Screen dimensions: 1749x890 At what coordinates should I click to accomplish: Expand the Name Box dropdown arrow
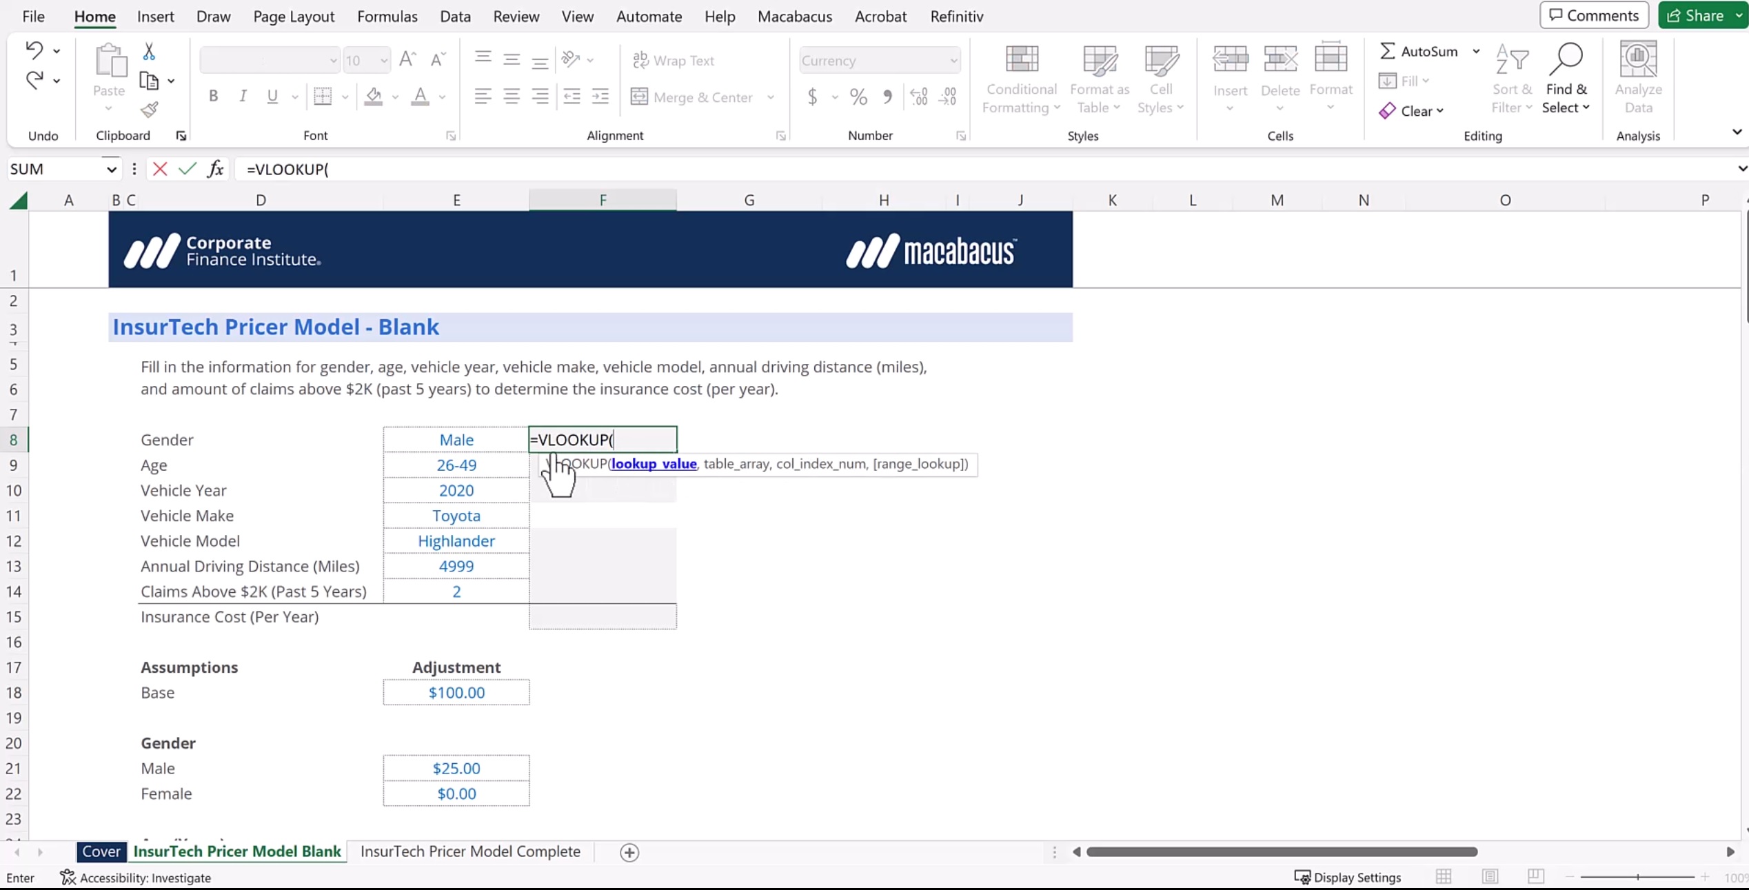point(111,170)
